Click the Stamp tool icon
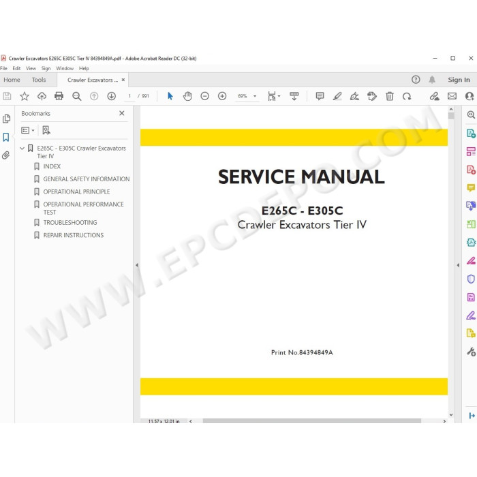Viewport: 477px width, 477px height. [x=372, y=97]
